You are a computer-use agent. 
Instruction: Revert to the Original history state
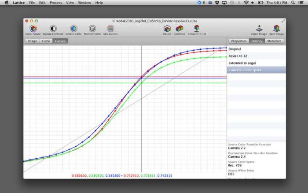tap(235, 49)
